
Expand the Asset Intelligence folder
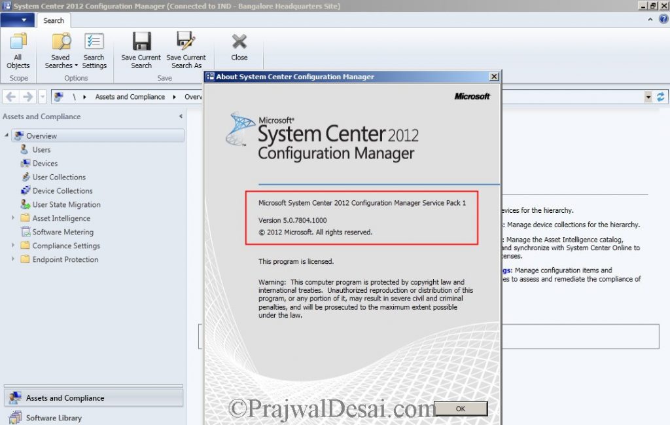[x=13, y=217]
